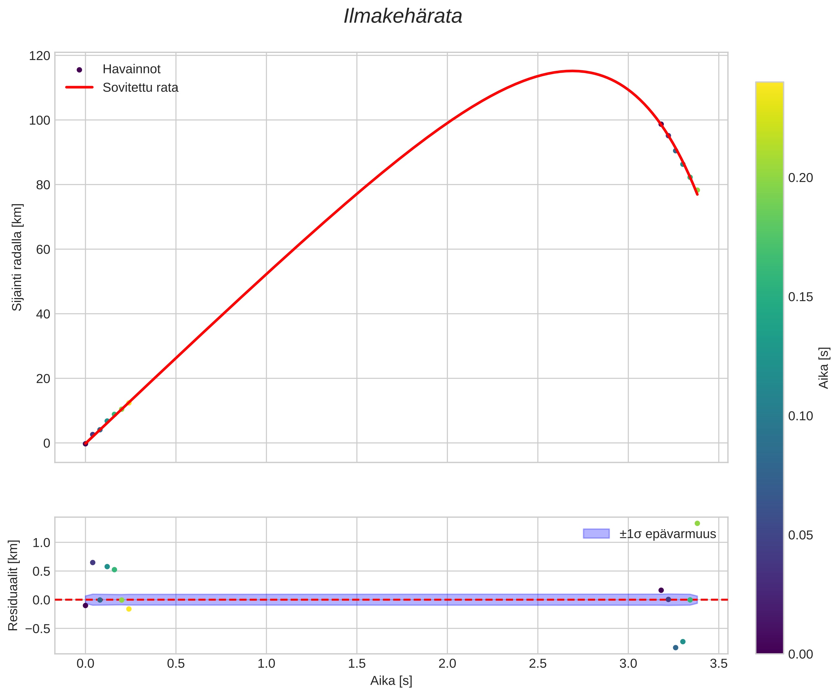Screen dimensions: 838x695
Task: Click the 'Havainnot' legend label
Action: 131,69
